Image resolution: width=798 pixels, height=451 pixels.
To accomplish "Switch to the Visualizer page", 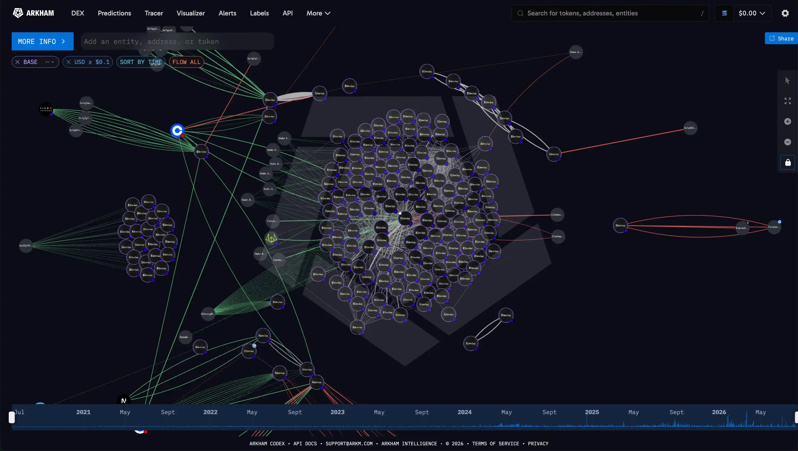I will tap(191, 13).
